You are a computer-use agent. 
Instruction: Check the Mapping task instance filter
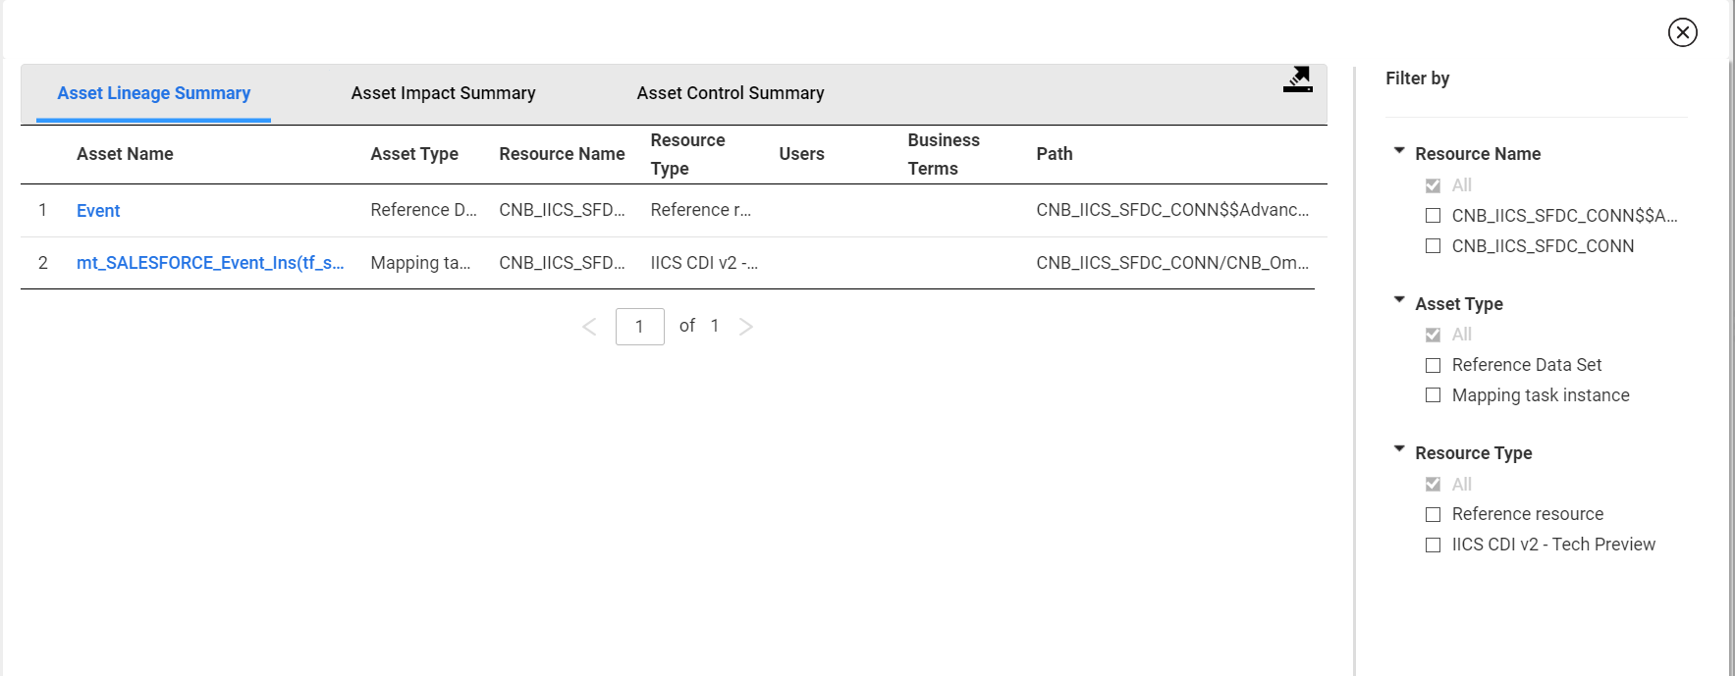click(x=1433, y=395)
